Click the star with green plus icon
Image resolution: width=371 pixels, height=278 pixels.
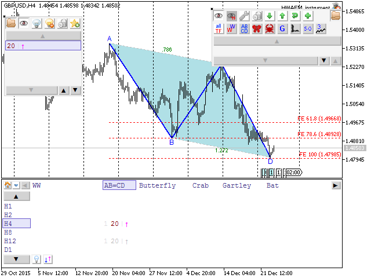(x=75, y=23)
